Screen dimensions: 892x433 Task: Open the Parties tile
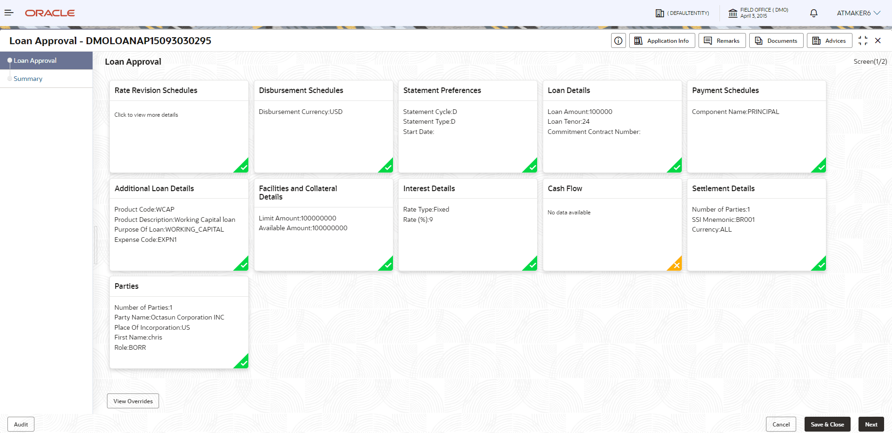[x=179, y=322]
